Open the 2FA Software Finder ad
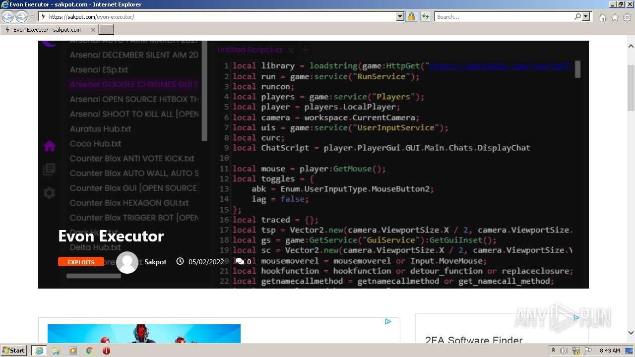 point(474,340)
